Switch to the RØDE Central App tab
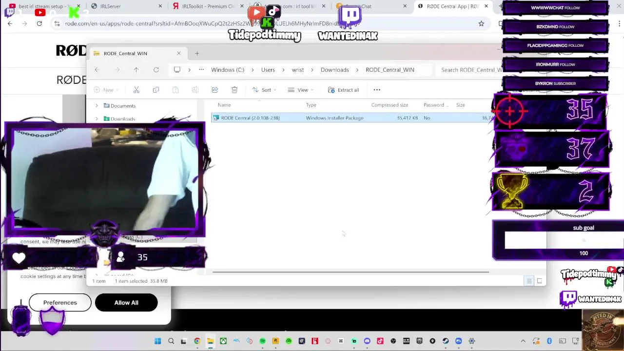The image size is (624, 351). pyautogui.click(x=452, y=6)
